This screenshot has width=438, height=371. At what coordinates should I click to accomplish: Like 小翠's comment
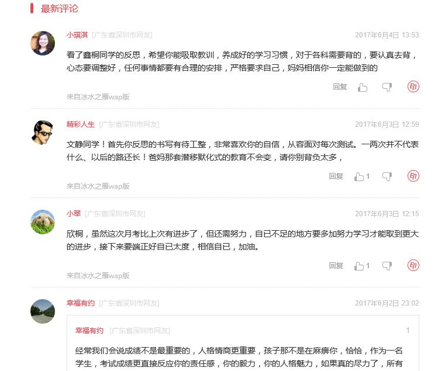coord(359,266)
